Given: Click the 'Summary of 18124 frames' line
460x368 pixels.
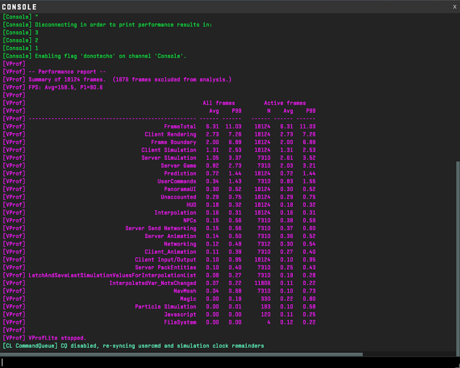Looking at the screenshot, I should pyautogui.click(x=129, y=80).
